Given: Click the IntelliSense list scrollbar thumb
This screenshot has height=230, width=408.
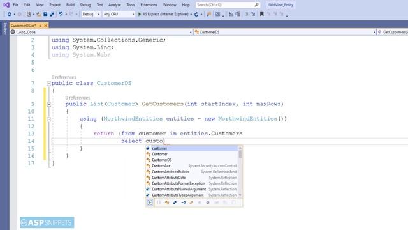Looking at the screenshot, I should [x=240, y=155].
